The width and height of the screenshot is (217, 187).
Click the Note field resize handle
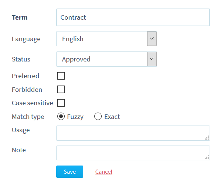tap(207, 157)
